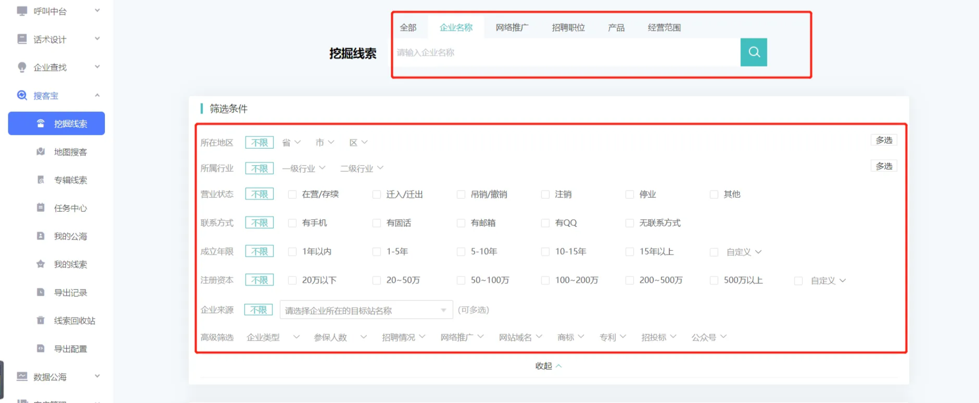979x403 pixels.
Task: Open the 请选择企业所在的目标站名称 combo box
Action: (366, 310)
